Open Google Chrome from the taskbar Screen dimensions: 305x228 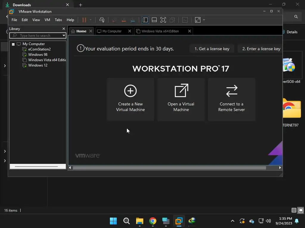click(x=153, y=221)
